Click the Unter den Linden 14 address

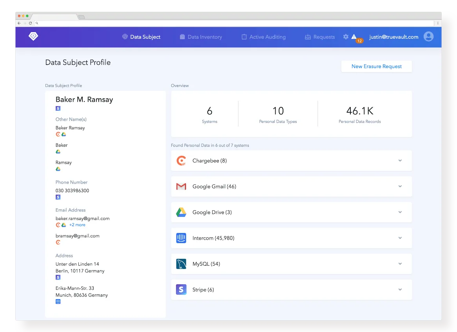click(x=80, y=267)
